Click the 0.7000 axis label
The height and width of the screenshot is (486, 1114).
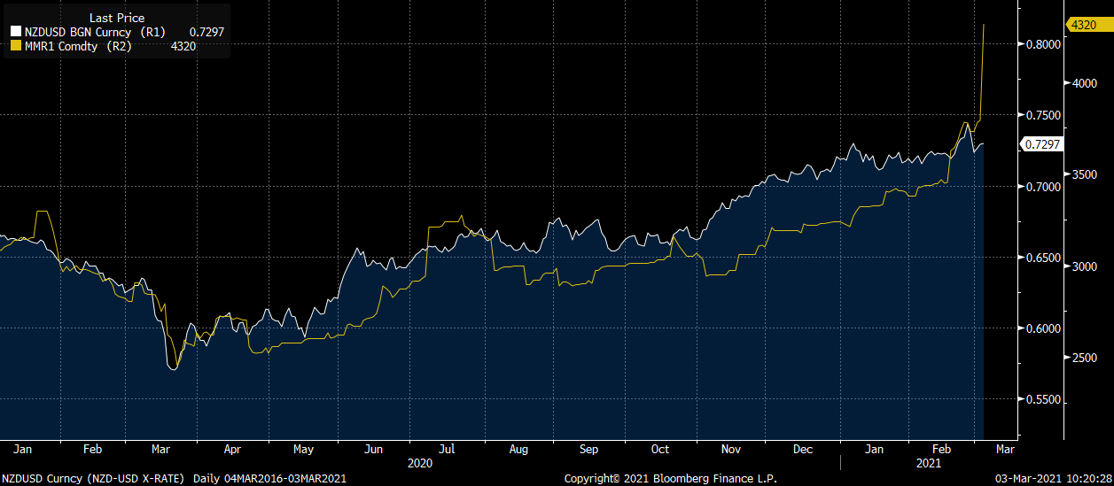coord(1044,187)
